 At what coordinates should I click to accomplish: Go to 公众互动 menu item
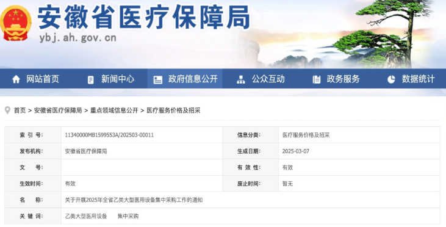click(268, 79)
